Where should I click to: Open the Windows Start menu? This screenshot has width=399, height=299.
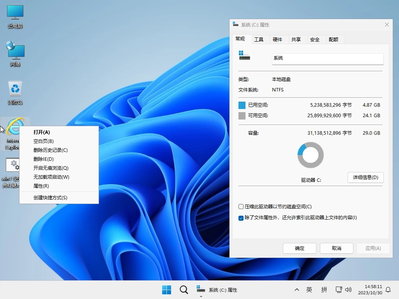click(x=166, y=290)
